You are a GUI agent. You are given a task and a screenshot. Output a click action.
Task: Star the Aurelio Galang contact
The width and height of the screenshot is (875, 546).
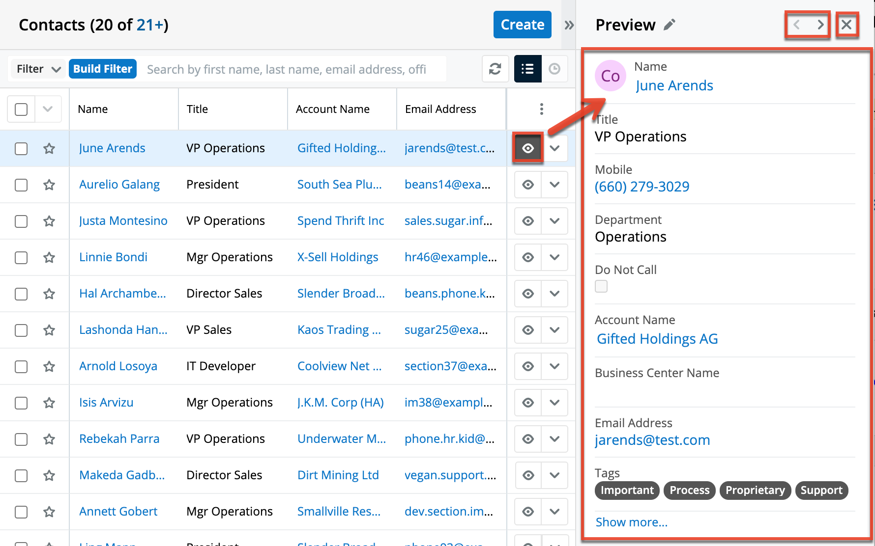coord(49,185)
